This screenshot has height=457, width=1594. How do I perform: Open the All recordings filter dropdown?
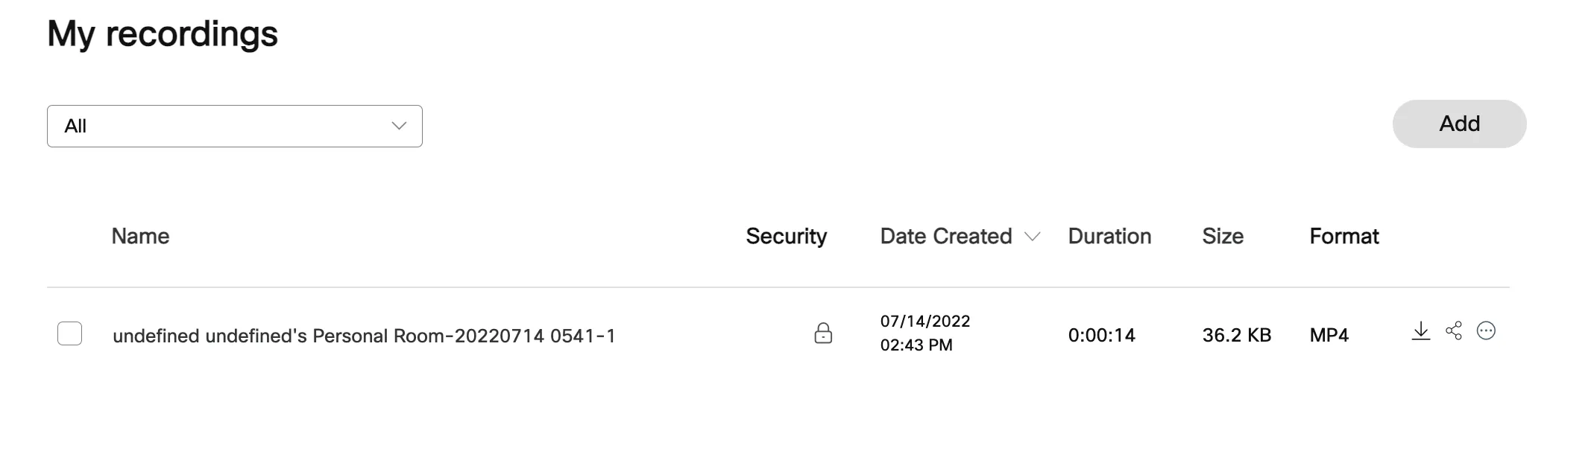click(x=234, y=126)
